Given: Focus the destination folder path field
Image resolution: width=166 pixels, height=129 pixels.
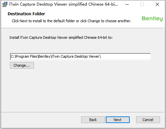Looking at the screenshot, I should click(x=80, y=57).
